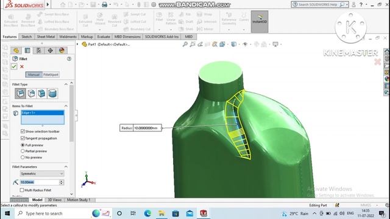Open the View Orientation cube icon
Image resolution: width=390 pixels, height=219 pixels.
[222, 44]
